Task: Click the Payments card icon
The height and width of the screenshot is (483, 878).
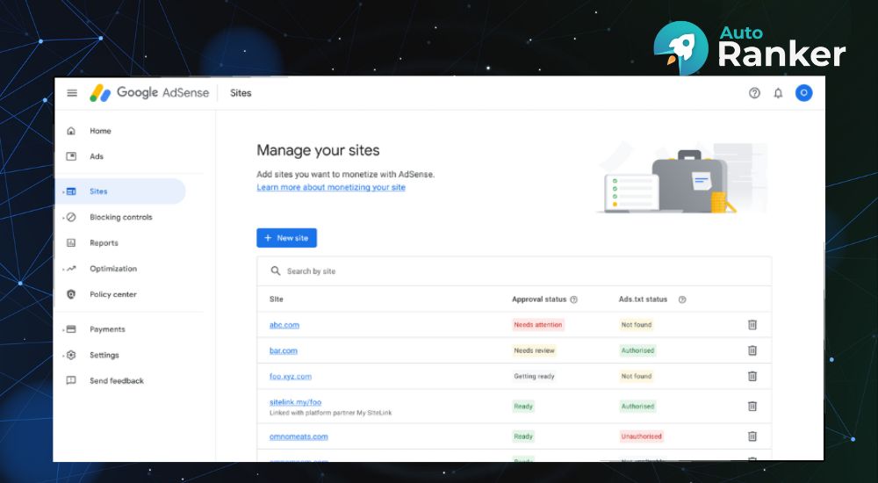Action: click(71, 329)
